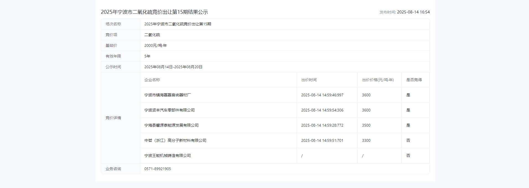Viewport: 529px width, 188px height.
Task: Click the 3300 bid price cell
Action: point(366,140)
